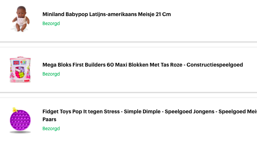
Task: Click Bezorgd status under Mega Bloks
Action: point(51,74)
